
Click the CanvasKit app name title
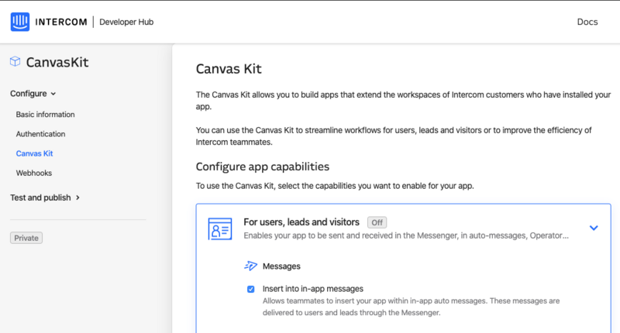click(63, 63)
